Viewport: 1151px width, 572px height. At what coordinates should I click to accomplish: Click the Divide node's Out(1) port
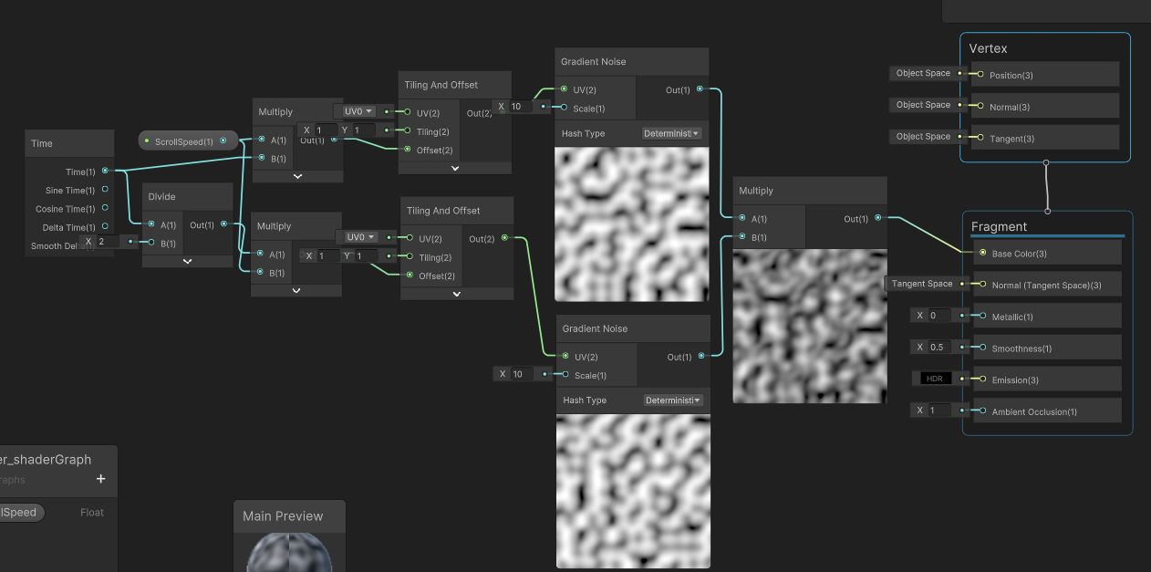pos(223,224)
